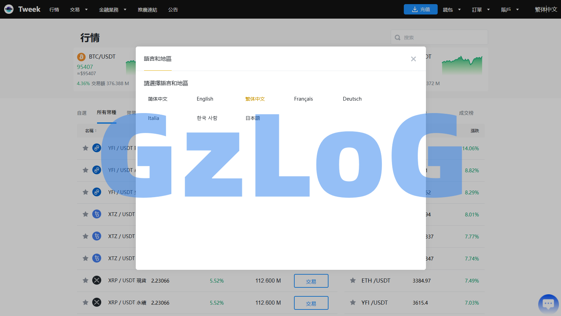The width and height of the screenshot is (561, 316).
Task: Open the 行情 menu item
Action: [x=54, y=10]
